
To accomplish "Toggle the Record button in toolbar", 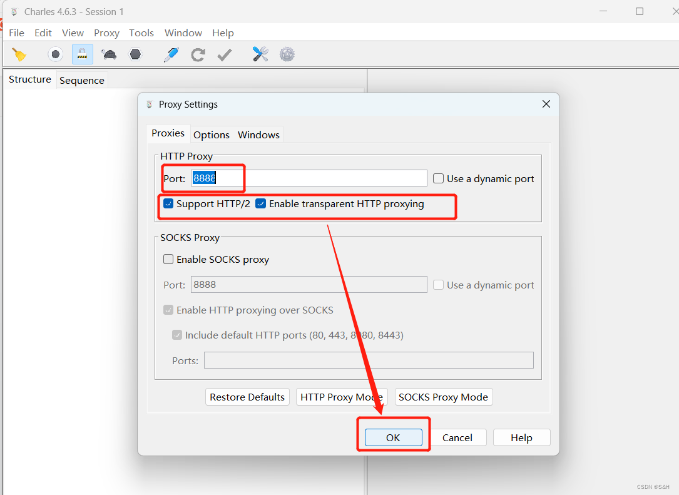I will click(x=56, y=54).
